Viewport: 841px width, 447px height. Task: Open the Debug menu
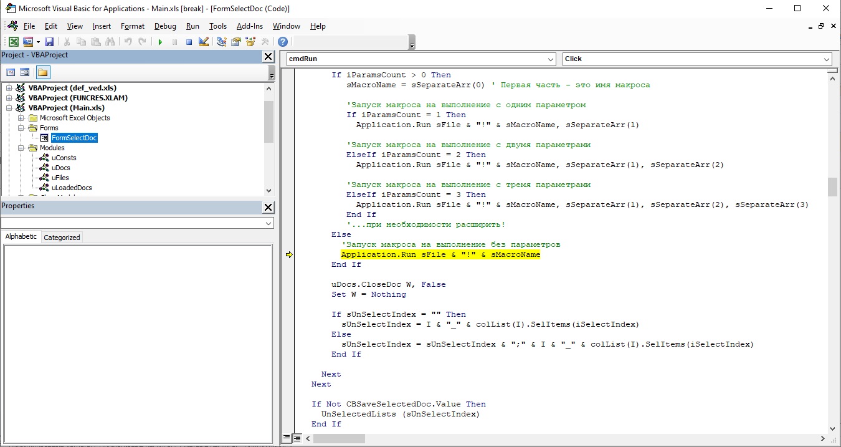(165, 26)
